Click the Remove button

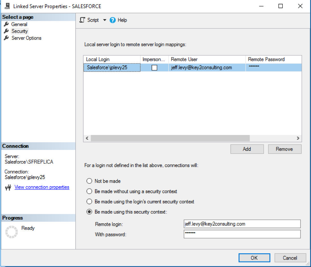pyautogui.click(x=285, y=149)
